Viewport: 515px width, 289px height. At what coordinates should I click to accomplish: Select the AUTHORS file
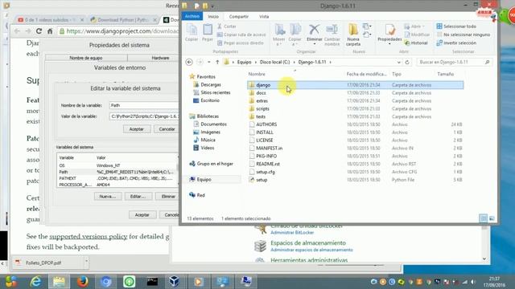pyautogui.click(x=266, y=124)
